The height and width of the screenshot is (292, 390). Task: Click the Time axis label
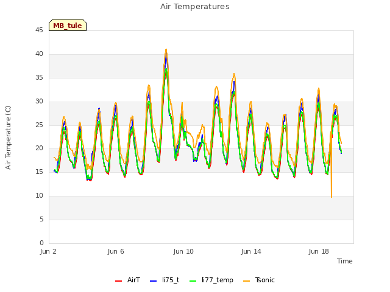tap(344, 261)
